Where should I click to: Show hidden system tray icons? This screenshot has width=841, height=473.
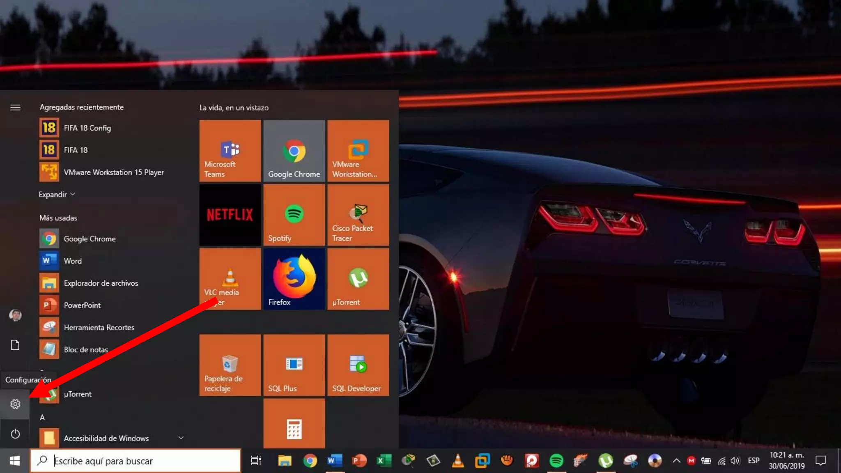(676, 461)
